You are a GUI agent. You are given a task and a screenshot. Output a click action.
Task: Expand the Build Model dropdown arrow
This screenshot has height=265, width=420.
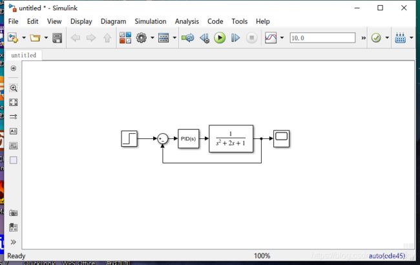412,37
